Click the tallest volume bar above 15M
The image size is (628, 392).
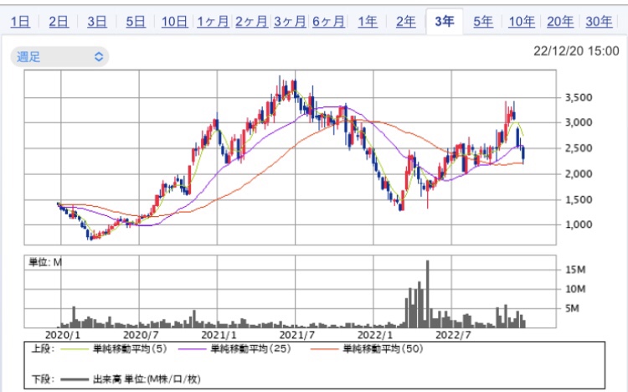427,294
